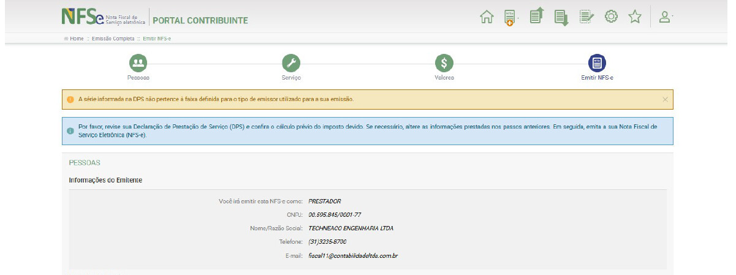
Task: Open issued notes (document with up arrow)
Action: pyautogui.click(x=537, y=17)
